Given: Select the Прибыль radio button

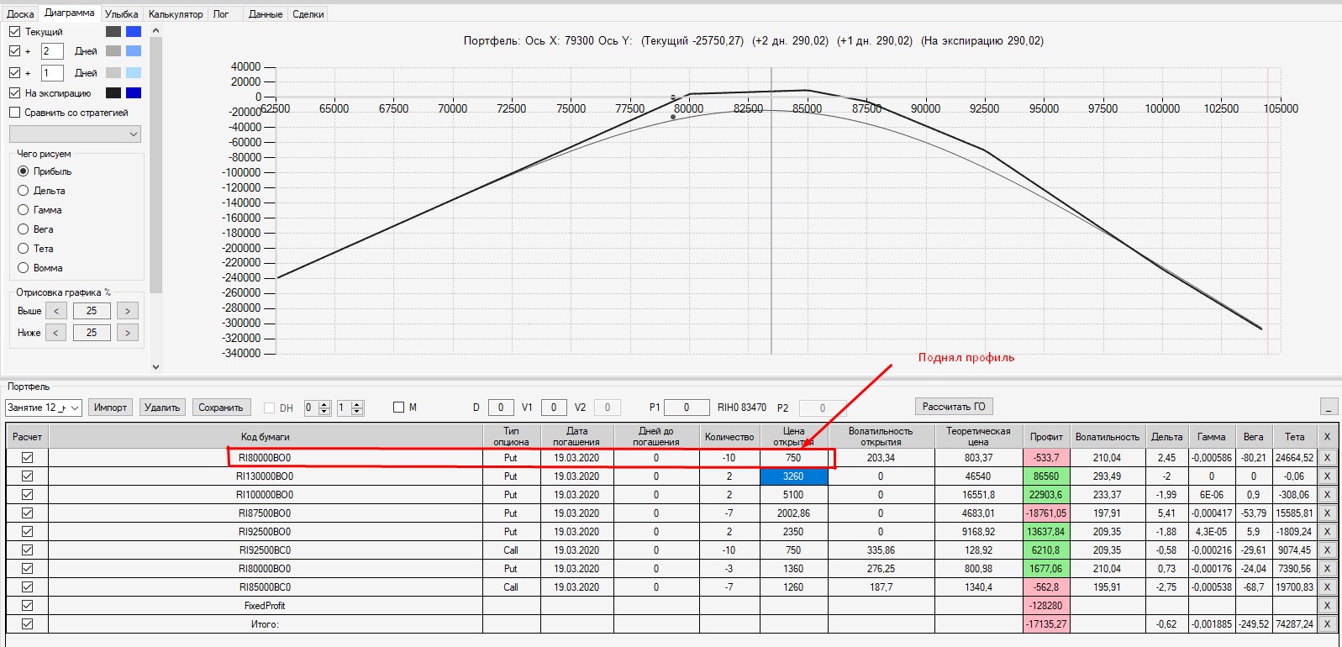Looking at the screenshot, I should (24, 171).
